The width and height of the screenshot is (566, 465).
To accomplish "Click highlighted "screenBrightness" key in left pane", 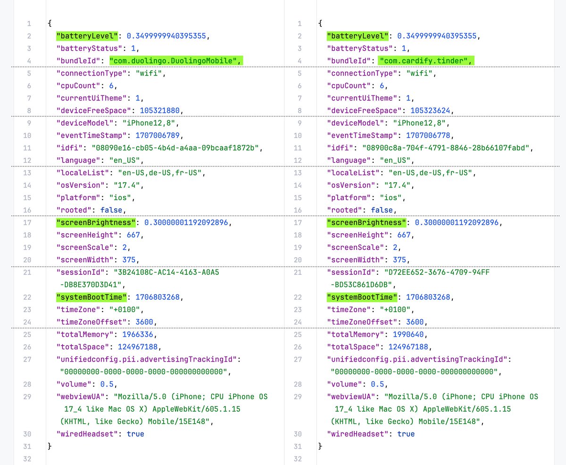I will pos(96,222).
